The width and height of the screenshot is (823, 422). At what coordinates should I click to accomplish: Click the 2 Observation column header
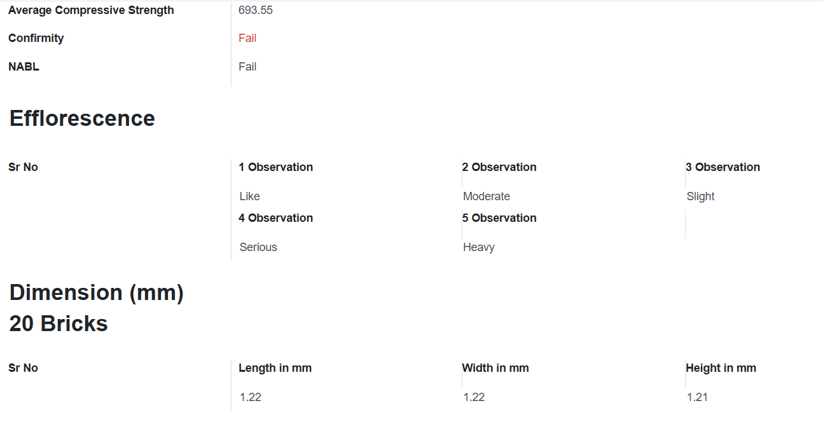499,167
